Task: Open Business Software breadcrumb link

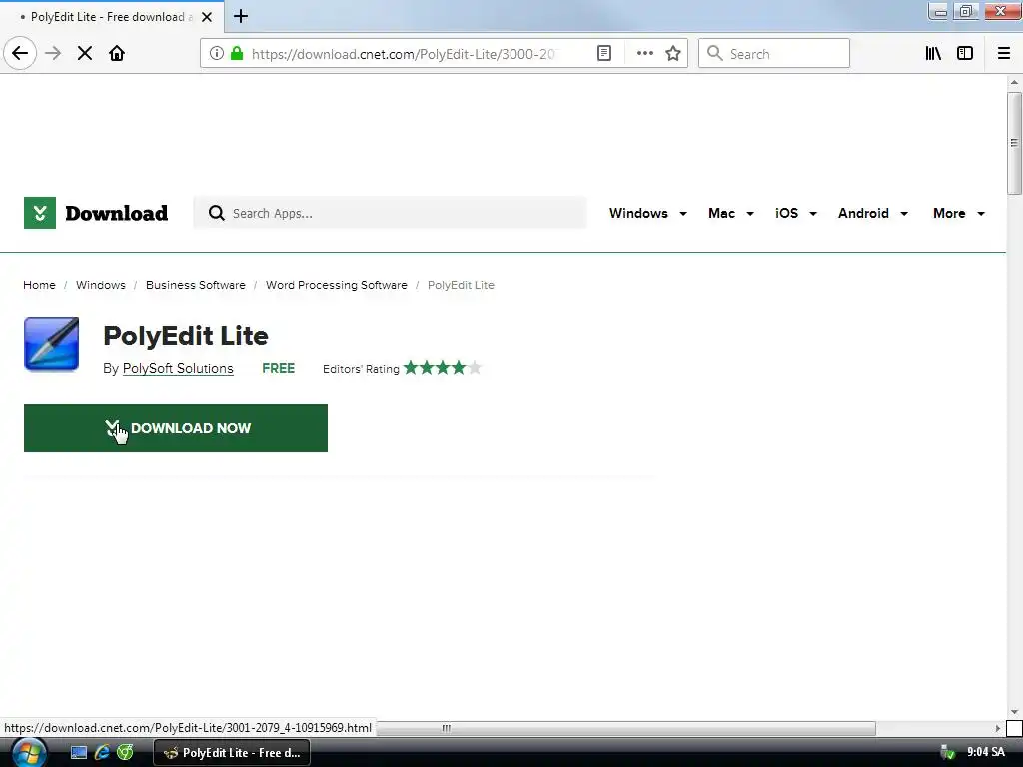Action: pos(196,285)
